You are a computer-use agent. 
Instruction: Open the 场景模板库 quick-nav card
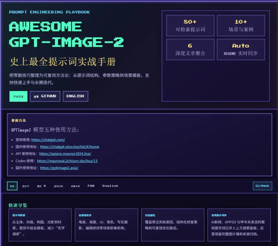106,225
